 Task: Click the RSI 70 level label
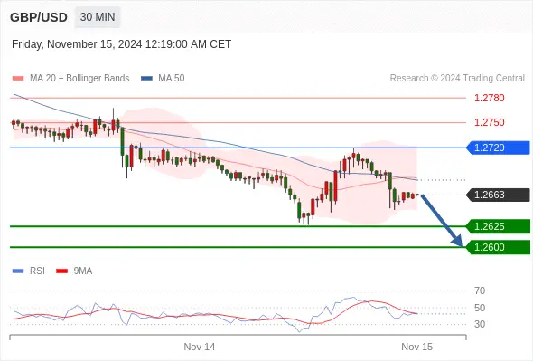[x=480, y=291]
